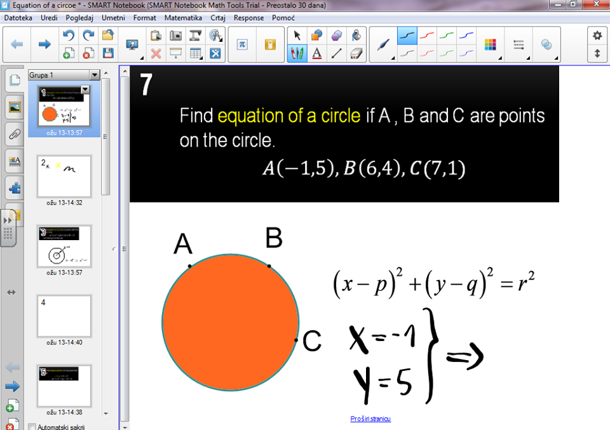
Task: Open the Umetni menu
Action: (x=112, y=18)
